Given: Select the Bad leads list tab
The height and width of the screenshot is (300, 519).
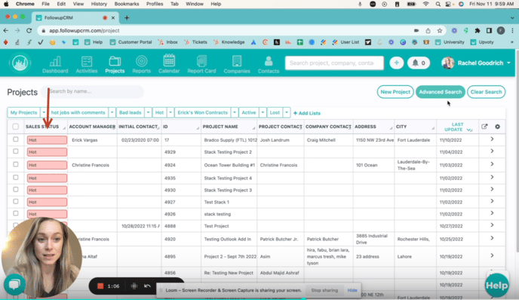Looking at the screenshot, I should (x=130, y=112).
